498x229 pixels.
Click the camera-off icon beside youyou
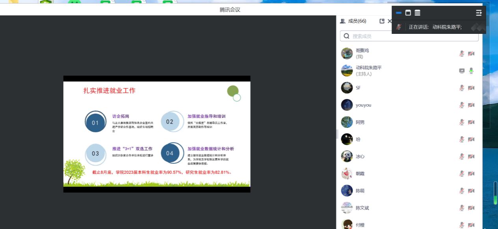click(471, 105)
